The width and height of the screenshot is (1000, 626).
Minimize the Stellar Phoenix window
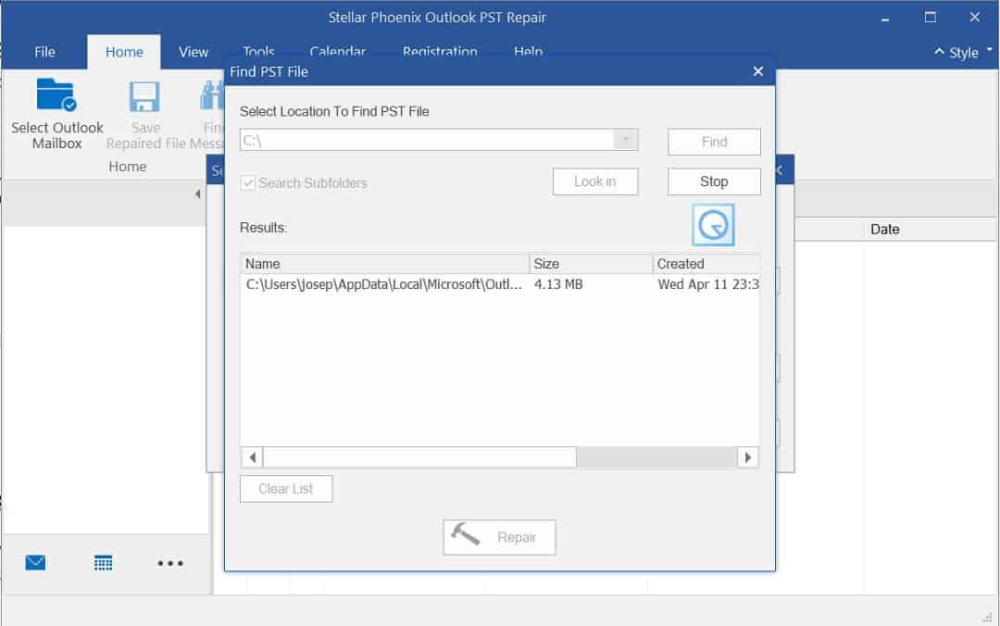coord(884,18)
